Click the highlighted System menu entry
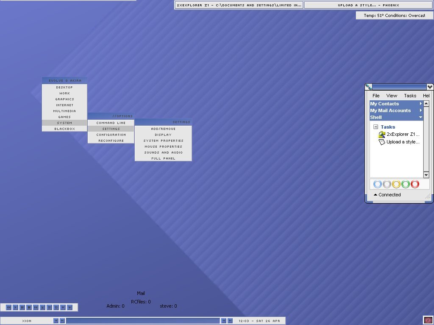434x325 pixels. coord(64,123)
